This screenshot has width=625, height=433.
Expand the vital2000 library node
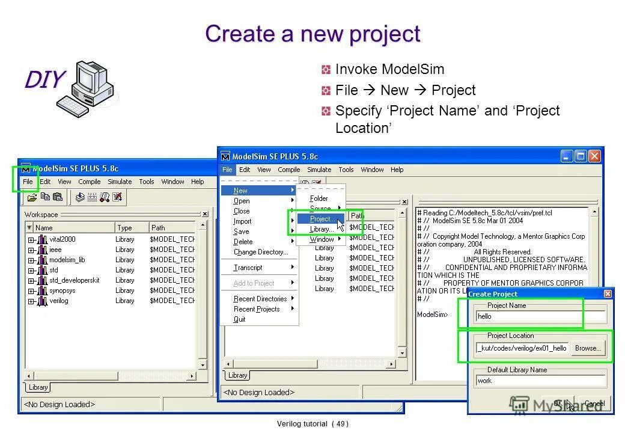31,240
